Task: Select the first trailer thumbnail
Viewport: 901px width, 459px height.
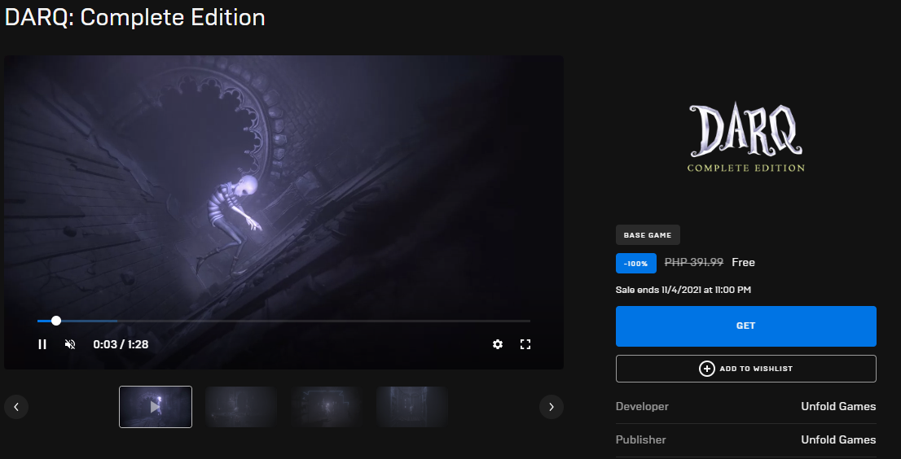Action: 156,407
